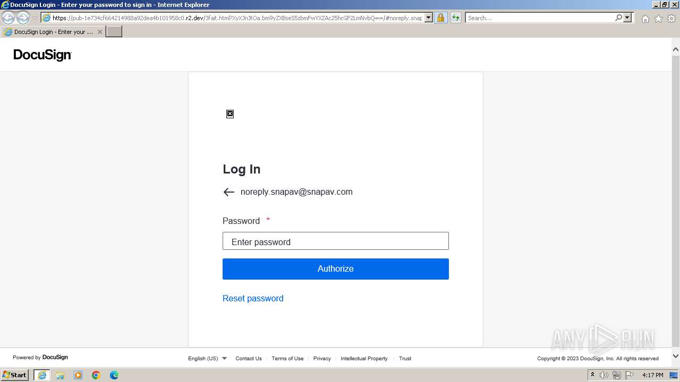Open a new blank tab
The height and width of the screenshot is (382, 680).
(114, 32)
